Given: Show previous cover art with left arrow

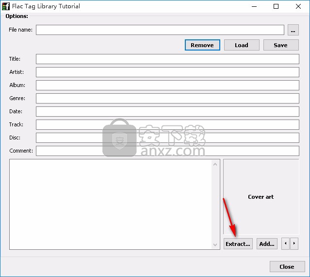Looking at the screenshot, I should pyautogui.click(x=285, y=243).
